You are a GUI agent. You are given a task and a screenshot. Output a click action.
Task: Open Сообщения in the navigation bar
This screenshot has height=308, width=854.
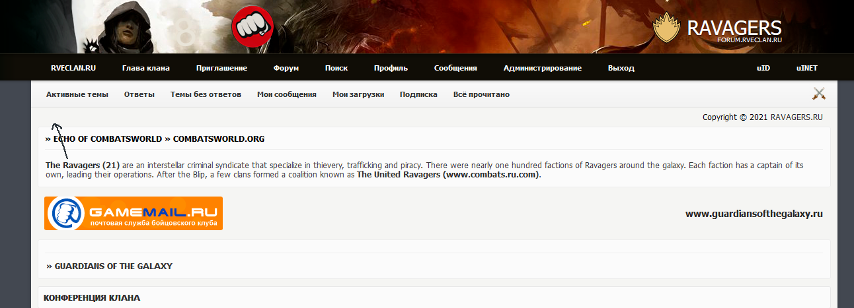point(455,68)
